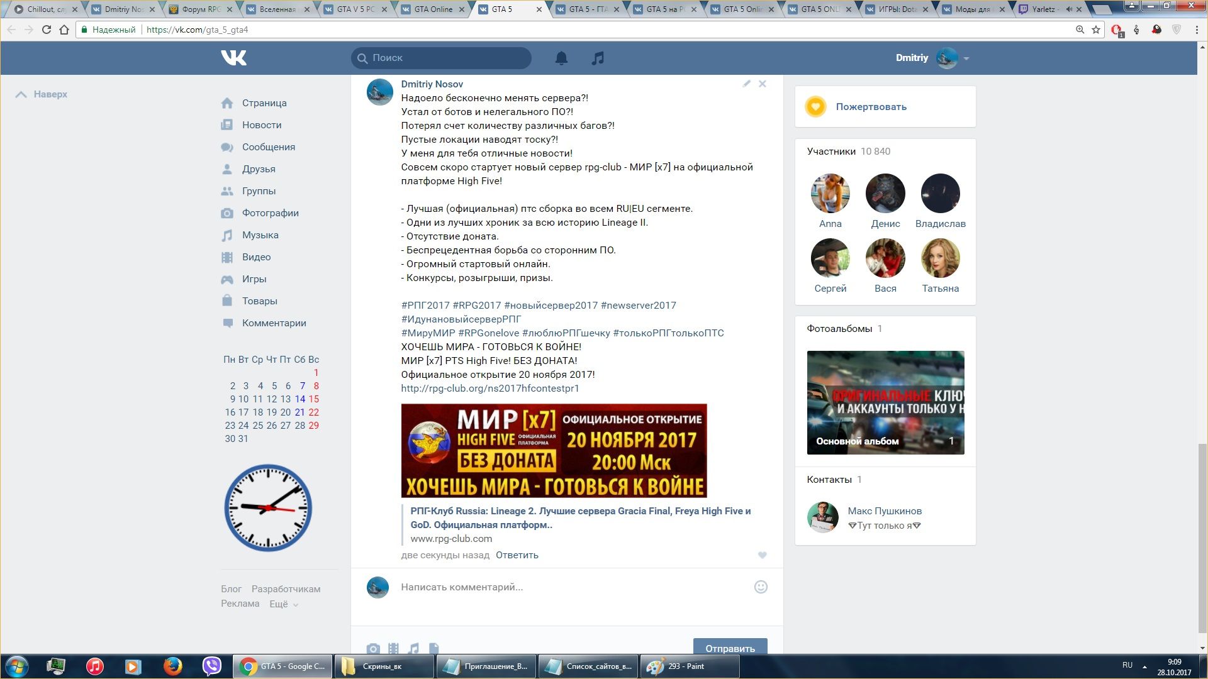
Task: Open the music player note icon
Action: pos(598,58)
